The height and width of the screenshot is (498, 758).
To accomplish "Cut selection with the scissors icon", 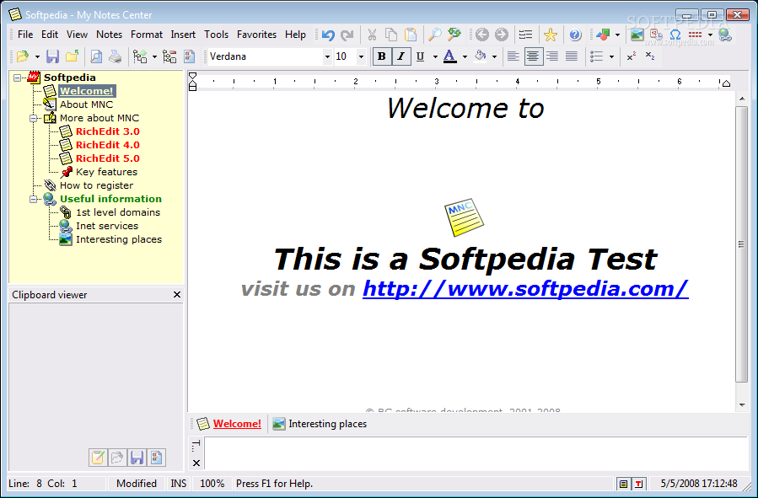I will click(x=372, y=35).
